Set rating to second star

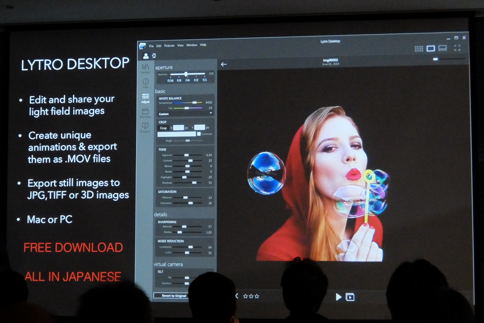251,296
